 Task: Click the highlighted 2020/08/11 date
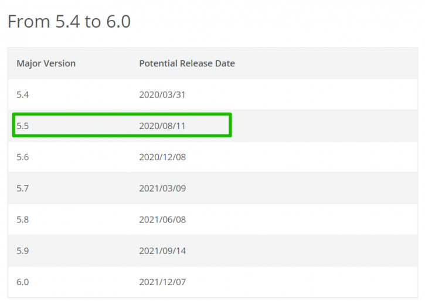(x=162, y=126)
